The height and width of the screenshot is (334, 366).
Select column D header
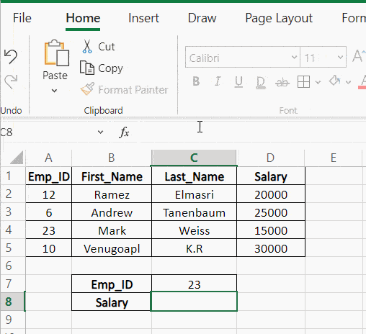[x=270, y=158]
